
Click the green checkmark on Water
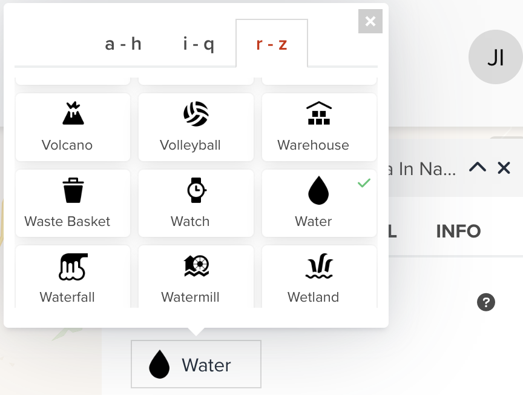tap(364, 183)
